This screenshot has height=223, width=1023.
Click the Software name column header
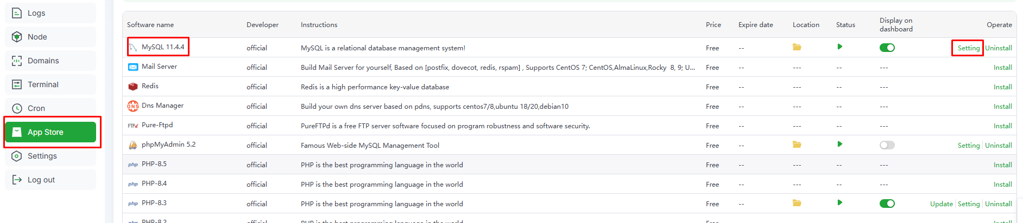150,25
